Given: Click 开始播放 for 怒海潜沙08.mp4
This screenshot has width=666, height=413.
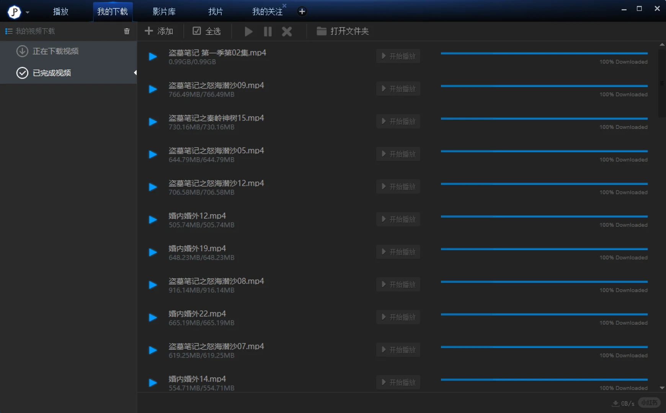Looking at the screenshot, I should pyautogui.click(x=398, y=285).
